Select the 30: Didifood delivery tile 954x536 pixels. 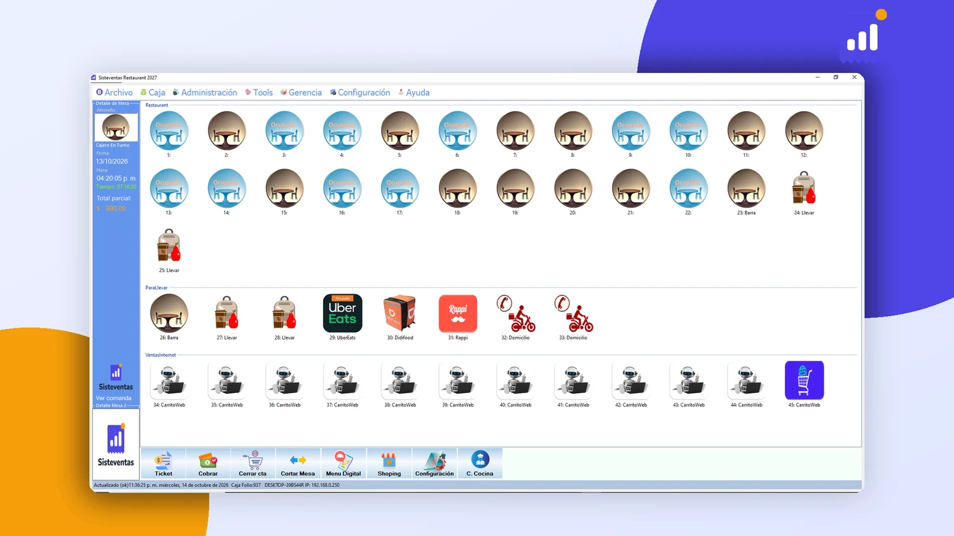(x=400, y=313)
